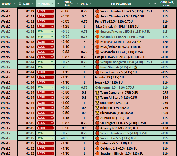Image resolution: width=177 pixels, height=156 pixels.
Task: Open WIN dropdown for Suwon/Anyang u150.5
Action: (52, 32)
